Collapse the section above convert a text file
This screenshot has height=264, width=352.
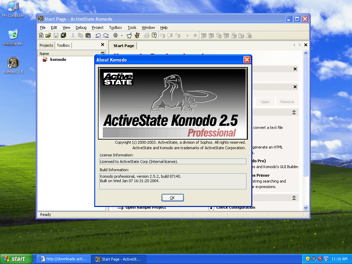294,112
